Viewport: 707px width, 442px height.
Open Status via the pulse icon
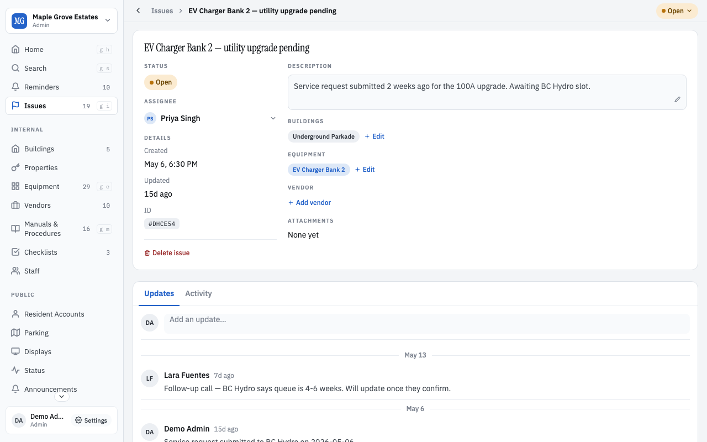15,370
